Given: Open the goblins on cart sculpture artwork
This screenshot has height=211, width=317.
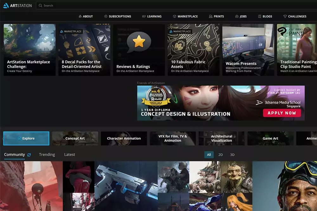Looking at the screenshot, I should [x=205, y=177].
